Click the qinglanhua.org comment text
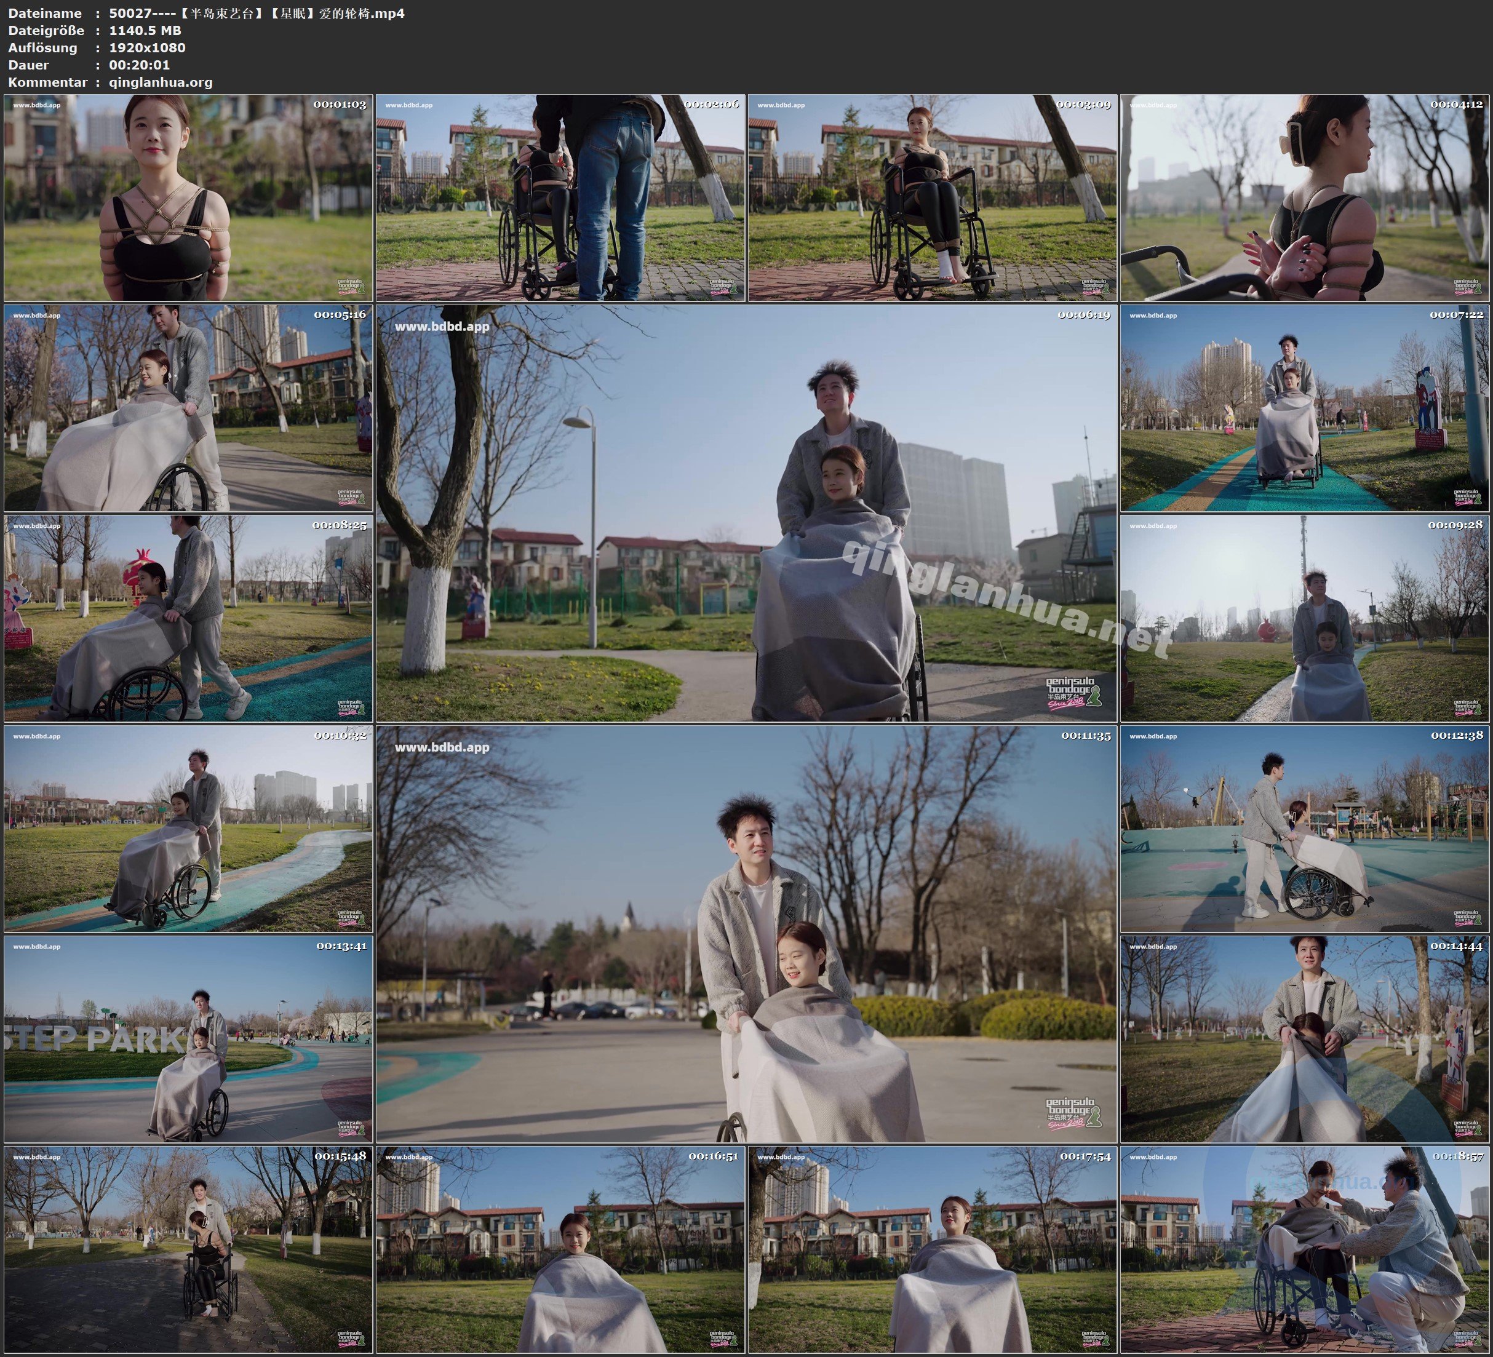 161,82
